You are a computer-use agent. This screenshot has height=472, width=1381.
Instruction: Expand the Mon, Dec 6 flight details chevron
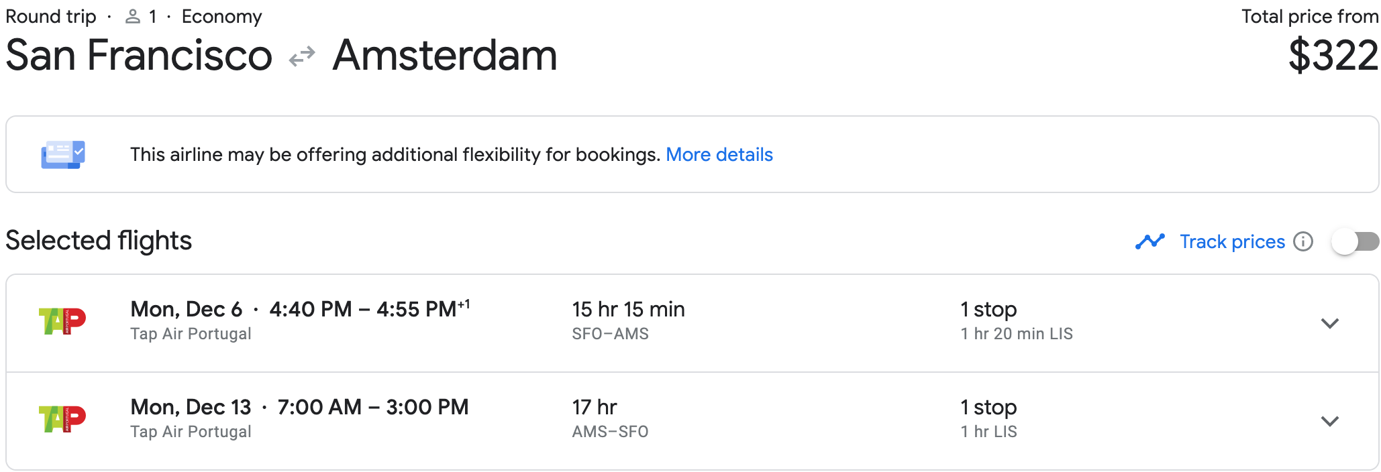coord(1329,323)
